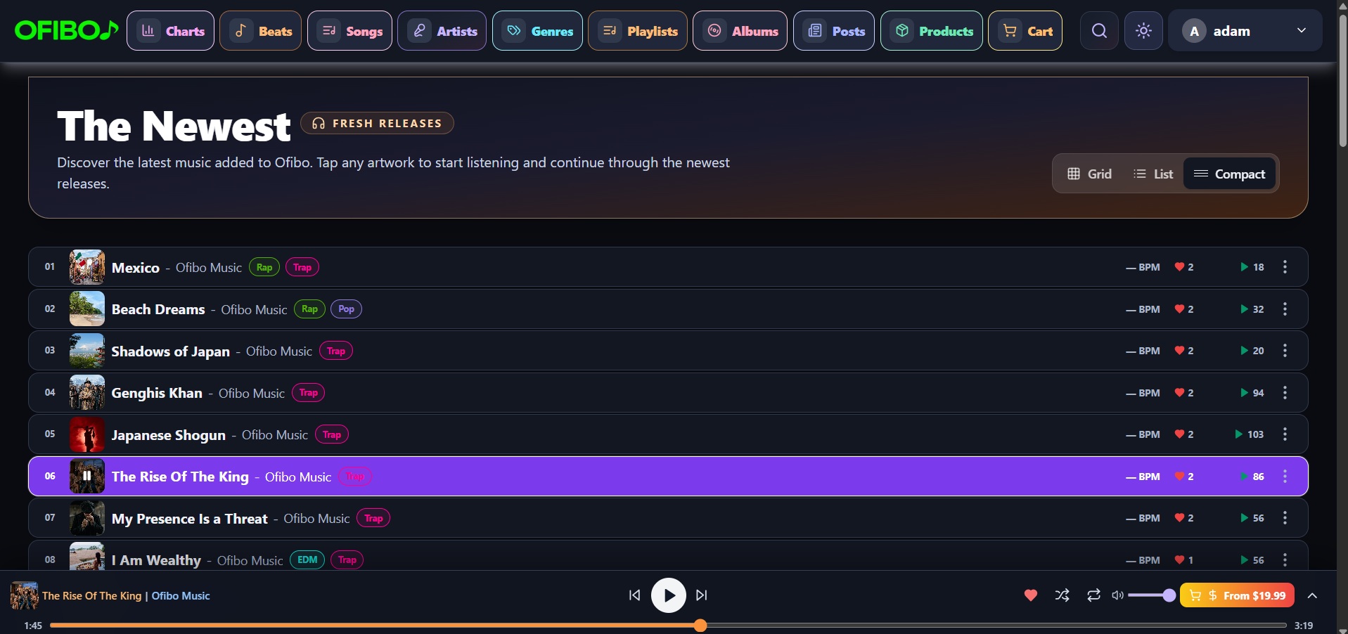Image resolution: width=1348 pixels, height=634 pixels.
Task: Go to the Products page
Action: pyautogui.click(x=932, y=31)
